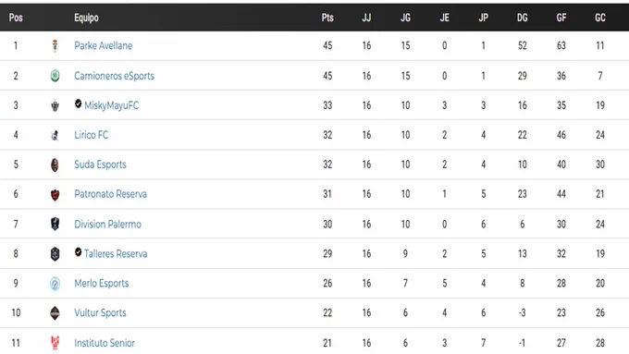This screenshot has height=354, width=629.
Task: Click the verified badge beside Talleres Reserva
Action: tap(79, 252)
